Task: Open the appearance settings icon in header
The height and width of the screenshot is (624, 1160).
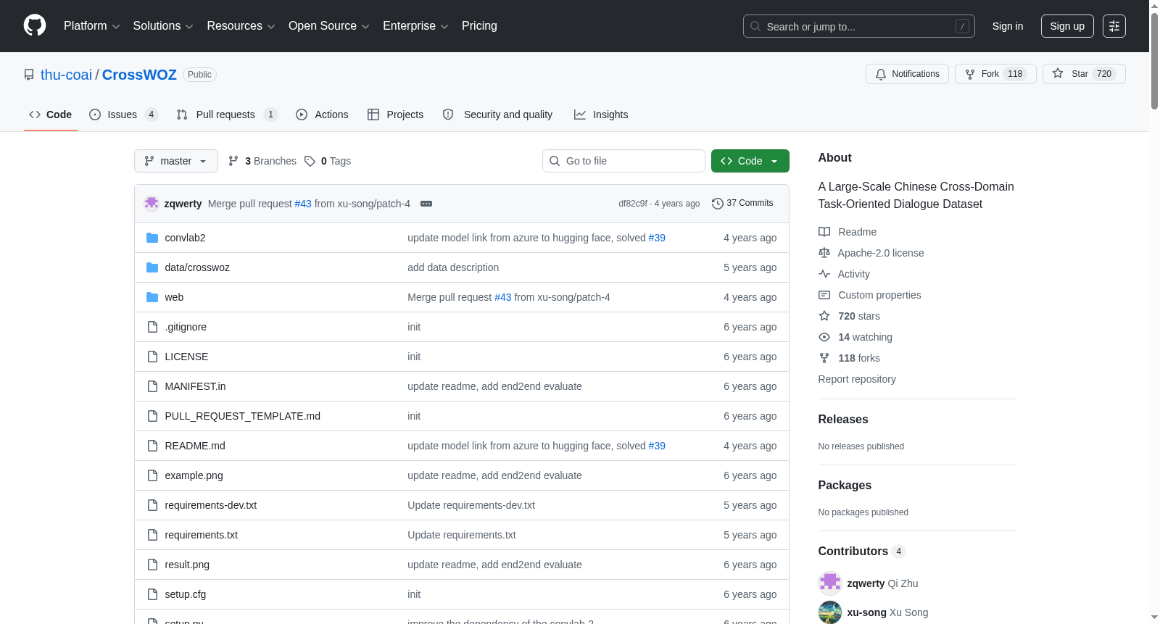Action: coord(1114,26)
